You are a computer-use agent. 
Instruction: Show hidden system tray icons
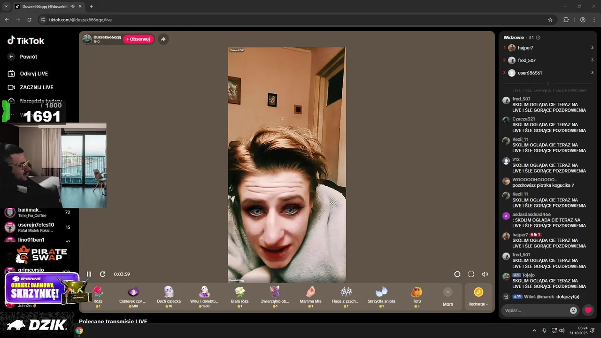534,330
